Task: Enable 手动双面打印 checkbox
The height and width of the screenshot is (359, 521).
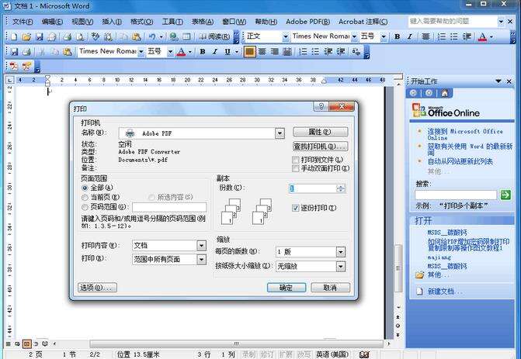Action: point(295,168)
